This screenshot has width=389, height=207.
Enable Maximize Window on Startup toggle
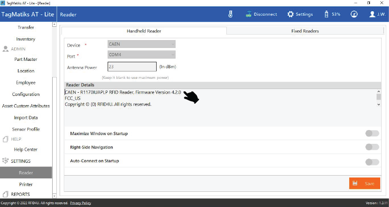372,134
